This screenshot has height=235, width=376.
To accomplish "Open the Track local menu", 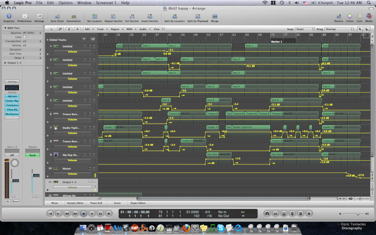I will 102,29.
